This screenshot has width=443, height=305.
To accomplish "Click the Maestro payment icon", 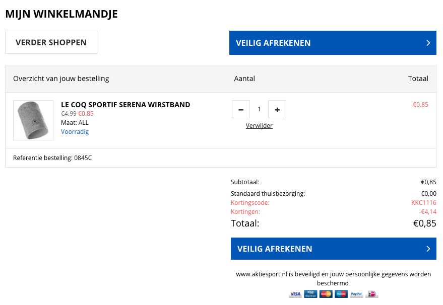I will [x=341, y=294].
